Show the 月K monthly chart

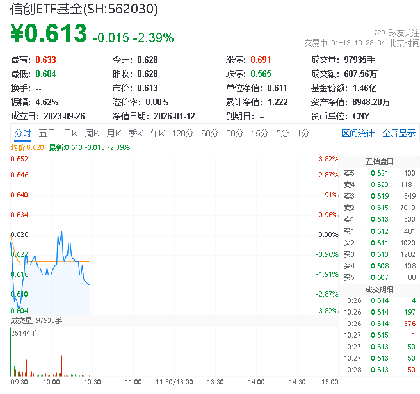[114, 133]
